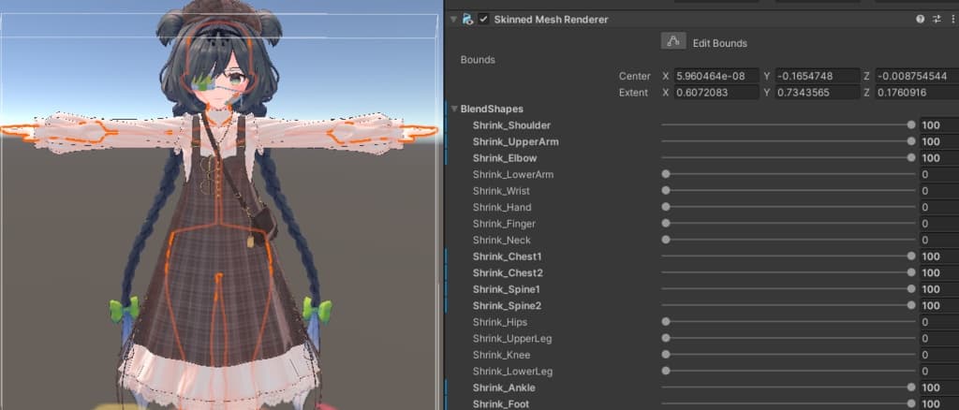
Task: Select the Shrink_Neck value field
Action: pyautogui.click(x=938, y=241)
